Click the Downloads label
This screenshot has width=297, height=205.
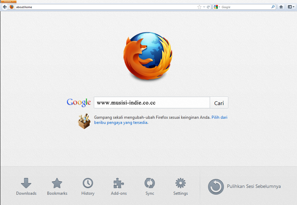26,193
